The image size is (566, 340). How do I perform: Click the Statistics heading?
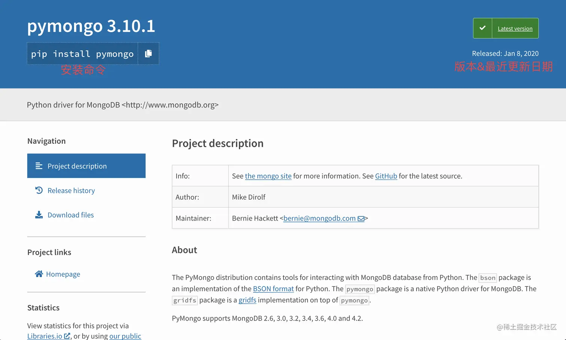click(x=43, y=308)
